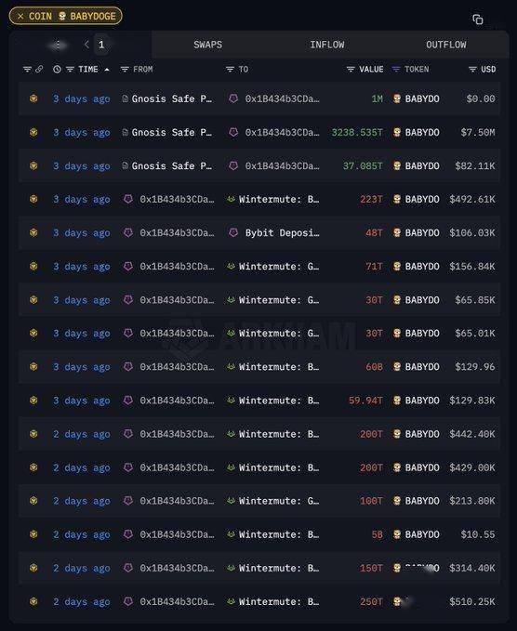Open the FROM column filter

click(125, 69)
